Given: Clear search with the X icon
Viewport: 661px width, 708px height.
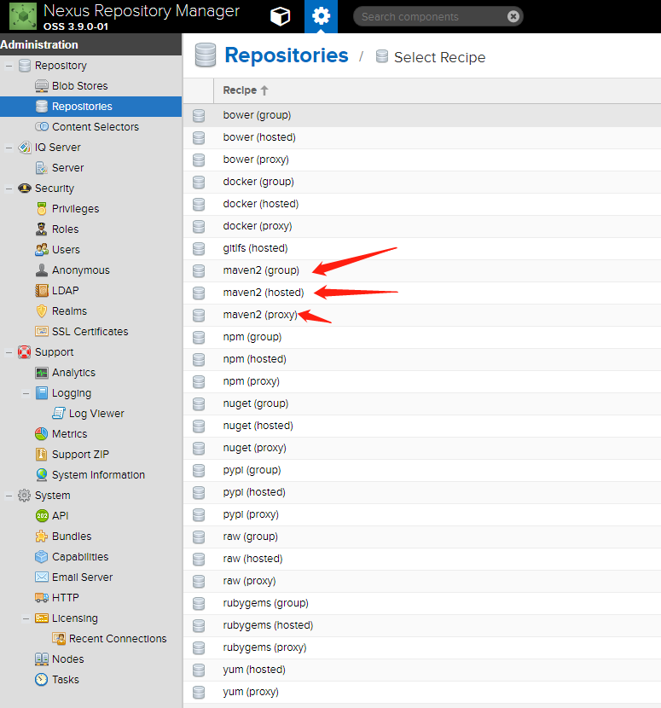Looking at the screenshot, I should [513, 17].
